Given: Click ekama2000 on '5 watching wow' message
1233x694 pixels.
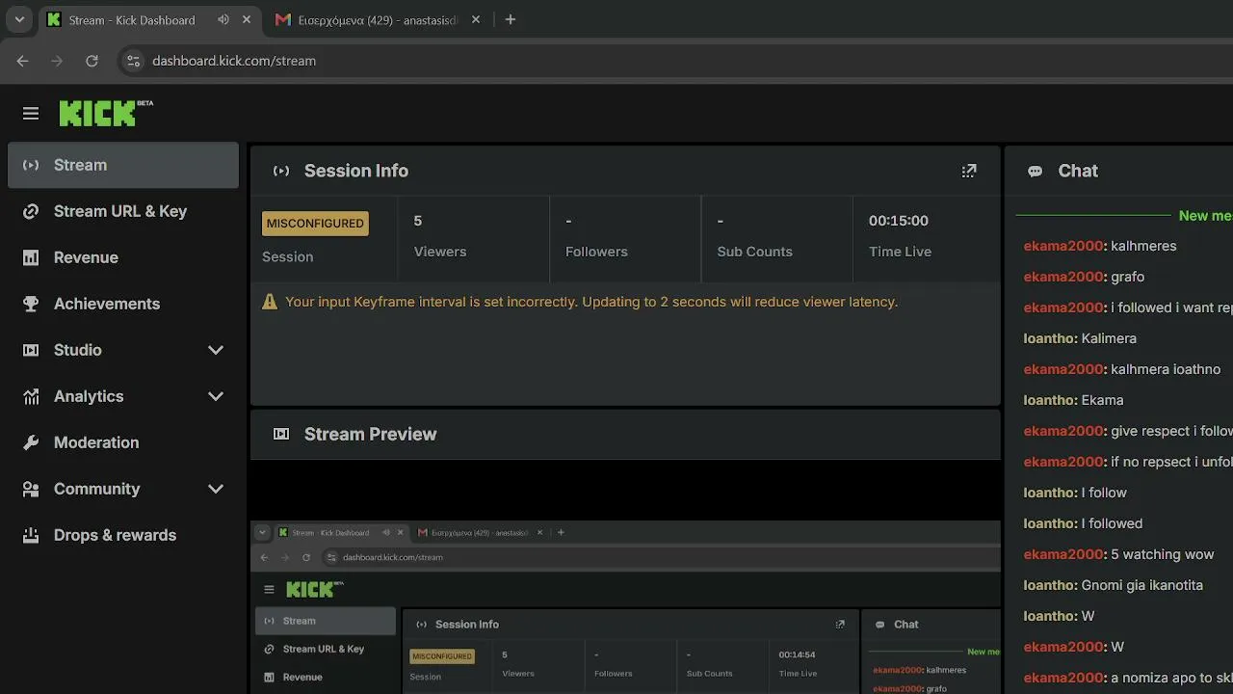Looking at the screenshot, I should pos(1063,554).
